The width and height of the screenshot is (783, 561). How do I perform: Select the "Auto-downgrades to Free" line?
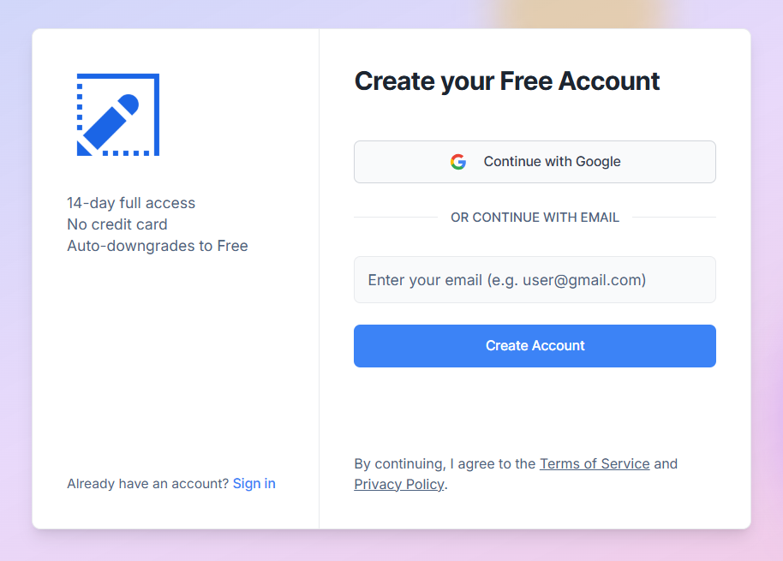158,246
